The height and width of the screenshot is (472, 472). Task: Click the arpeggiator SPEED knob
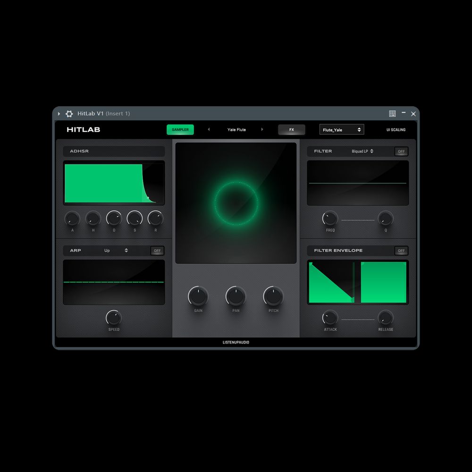[114, 318]
